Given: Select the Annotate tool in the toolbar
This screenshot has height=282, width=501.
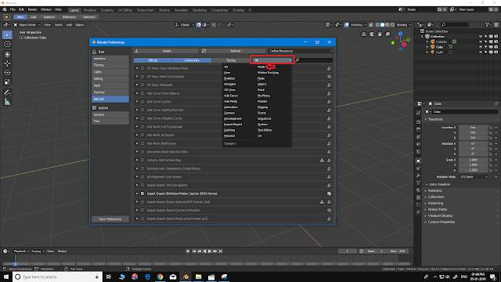Looking at the screenshot, I should tap(7, 92).
